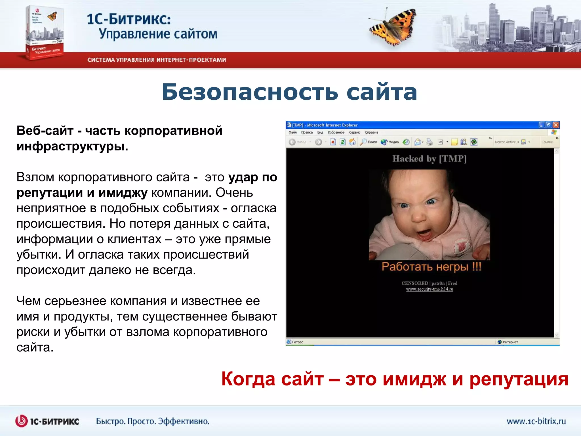Click 'Система управления интернет-проектами' banner text

pos(157,60)
